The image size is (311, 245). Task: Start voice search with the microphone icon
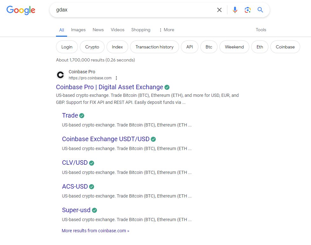pyautogui.click(x=235, y=10)
